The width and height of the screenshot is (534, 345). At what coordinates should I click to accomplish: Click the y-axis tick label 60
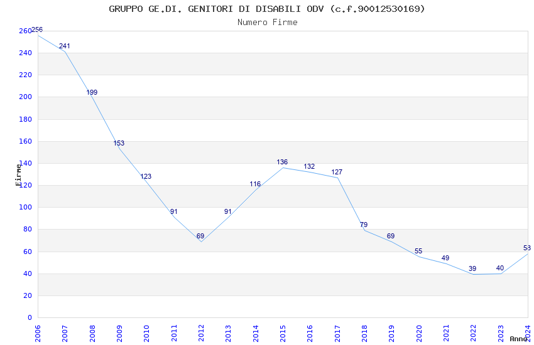[27, 252]
